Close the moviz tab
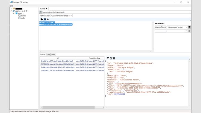 [x=46, y=9]
